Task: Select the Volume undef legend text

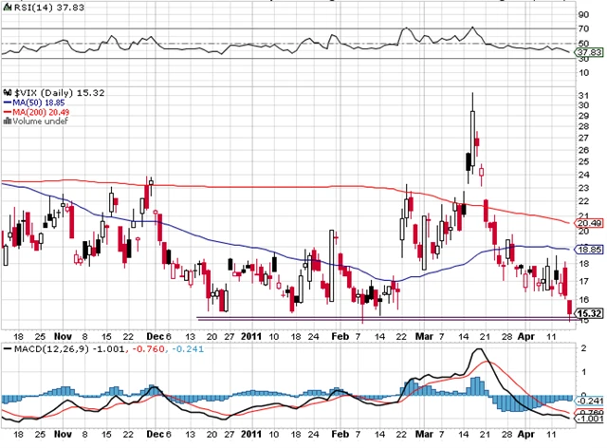Action: pos(41,121)
